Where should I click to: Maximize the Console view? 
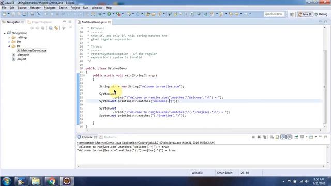coord(326,137)
